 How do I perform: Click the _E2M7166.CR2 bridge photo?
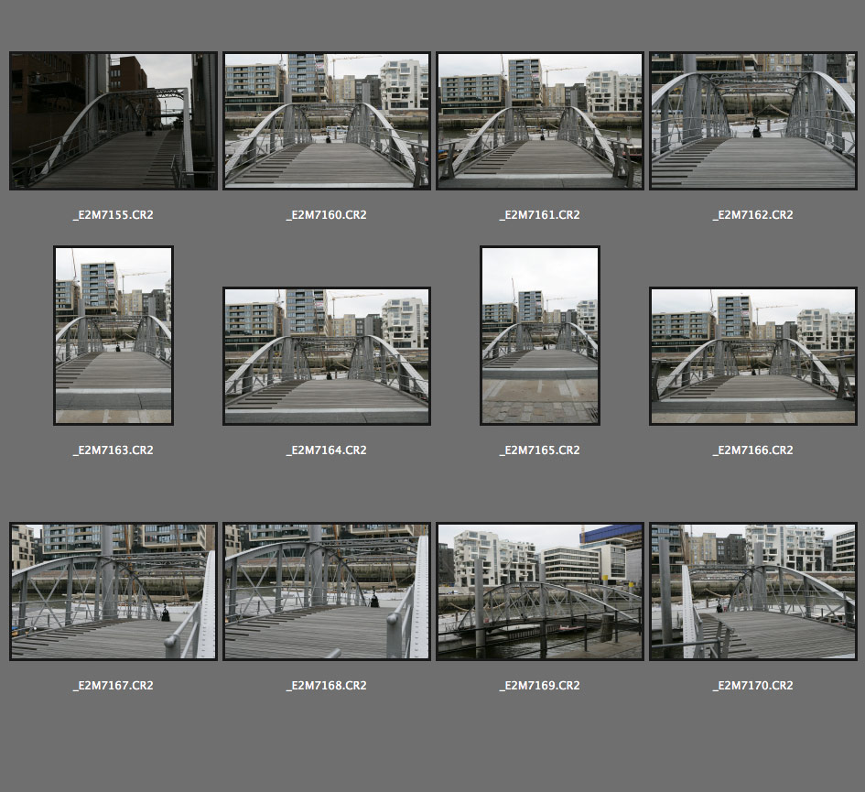click(753, 356)
